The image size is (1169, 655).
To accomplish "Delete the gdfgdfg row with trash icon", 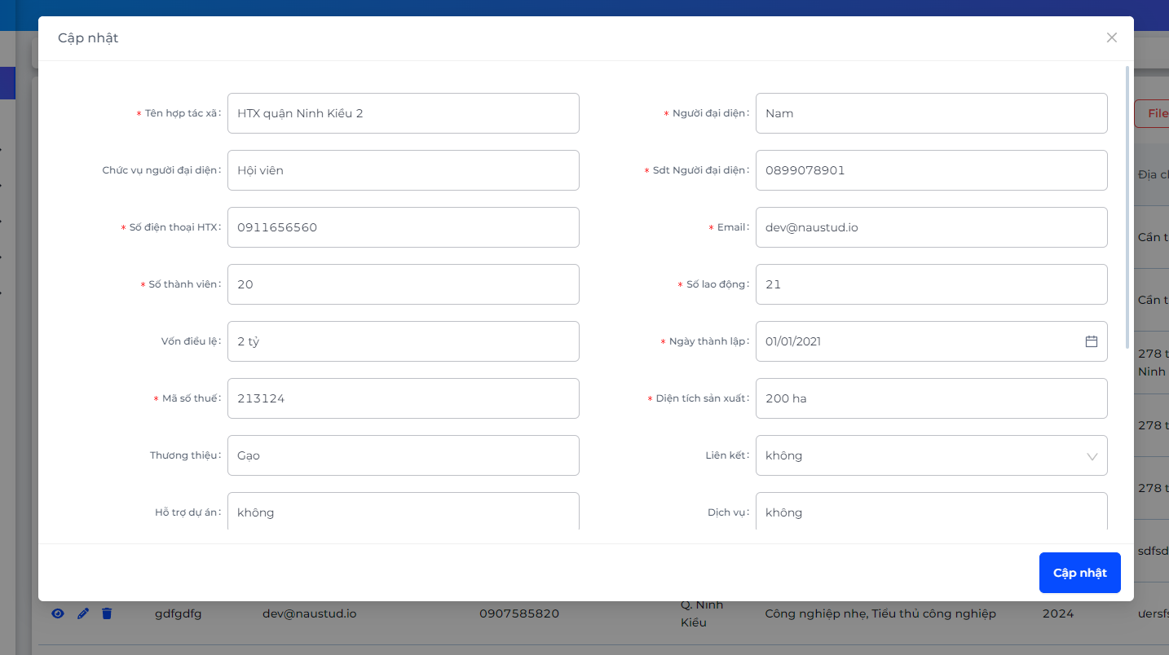I will point(107,613).
